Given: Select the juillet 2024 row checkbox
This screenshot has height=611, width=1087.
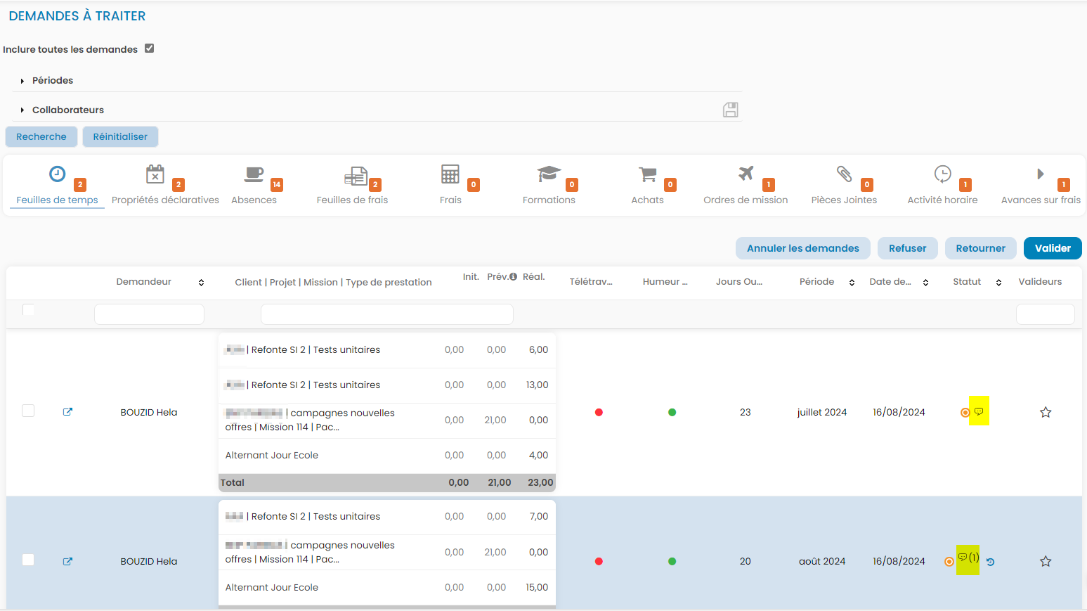Looking at the screenshot, I should [x=28, y=411].
